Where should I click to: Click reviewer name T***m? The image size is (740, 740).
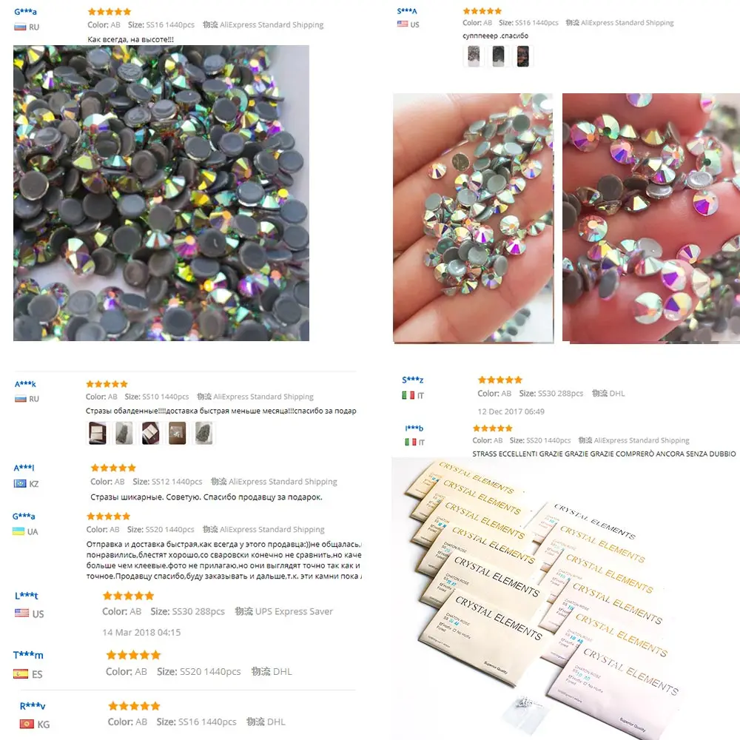click(x=28, y=655)
